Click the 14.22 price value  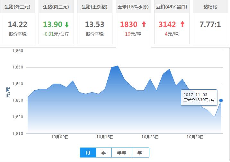click(18, 24)
